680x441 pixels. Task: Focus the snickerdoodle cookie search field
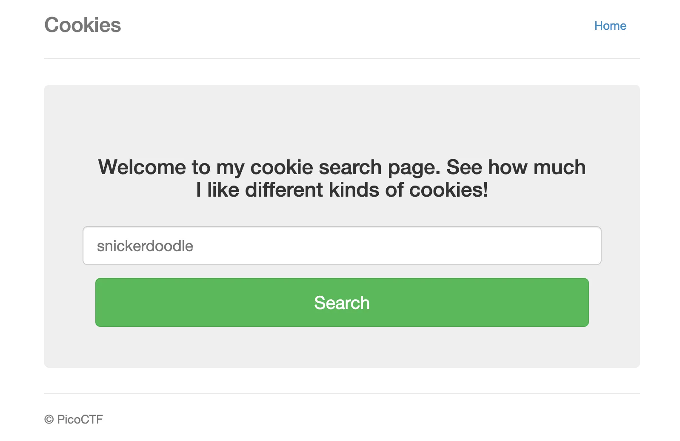342,246
